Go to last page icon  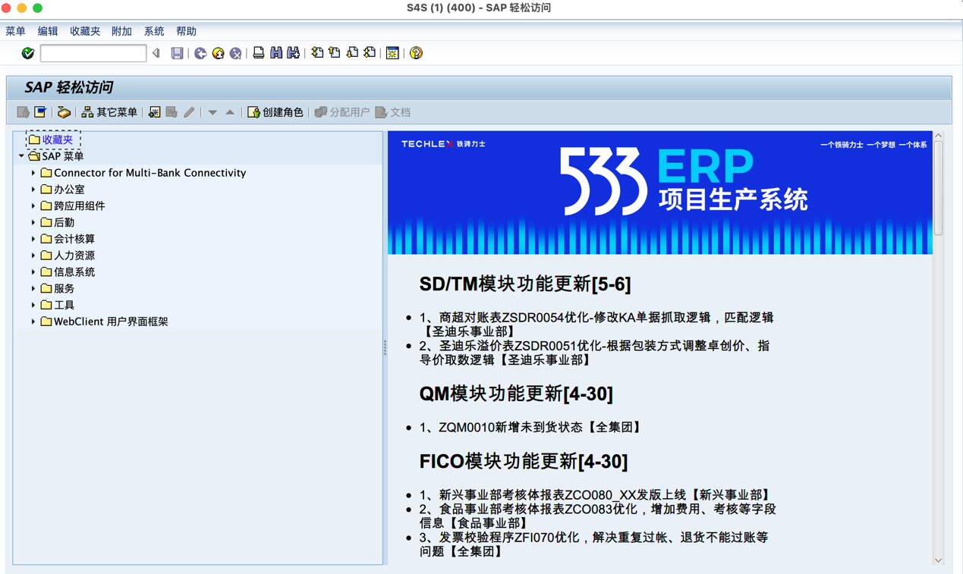tap(370, 53)
